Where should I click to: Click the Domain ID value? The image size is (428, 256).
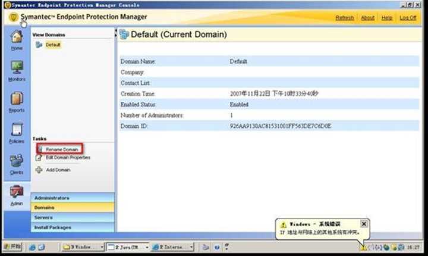281,126
